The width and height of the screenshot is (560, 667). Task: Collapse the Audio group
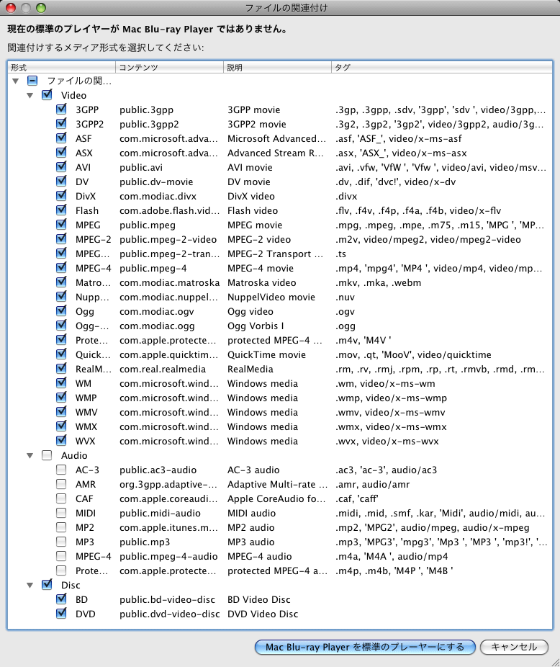tap(30, 455)
